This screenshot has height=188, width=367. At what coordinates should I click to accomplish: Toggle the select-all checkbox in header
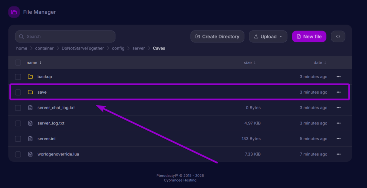[x=18, y=62]
